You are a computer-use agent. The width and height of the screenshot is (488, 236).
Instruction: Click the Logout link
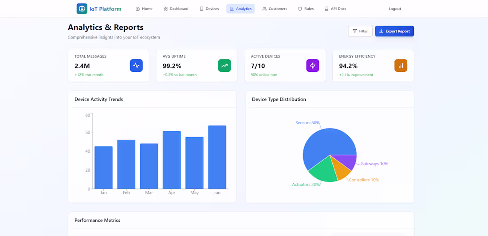[x=395, y=9]
